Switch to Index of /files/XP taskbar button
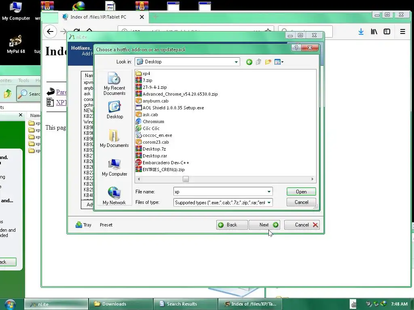 coord(250,304)
